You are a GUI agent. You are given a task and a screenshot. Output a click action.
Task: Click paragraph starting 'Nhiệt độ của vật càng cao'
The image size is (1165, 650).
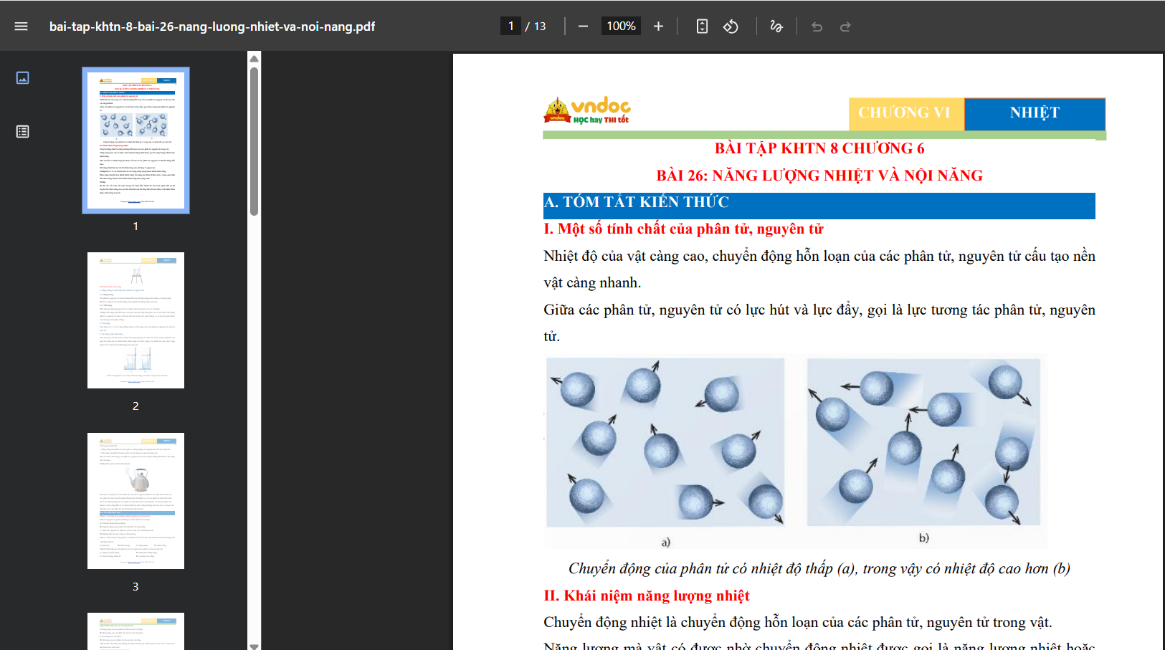pyautogui.click(x=819, y=269)
